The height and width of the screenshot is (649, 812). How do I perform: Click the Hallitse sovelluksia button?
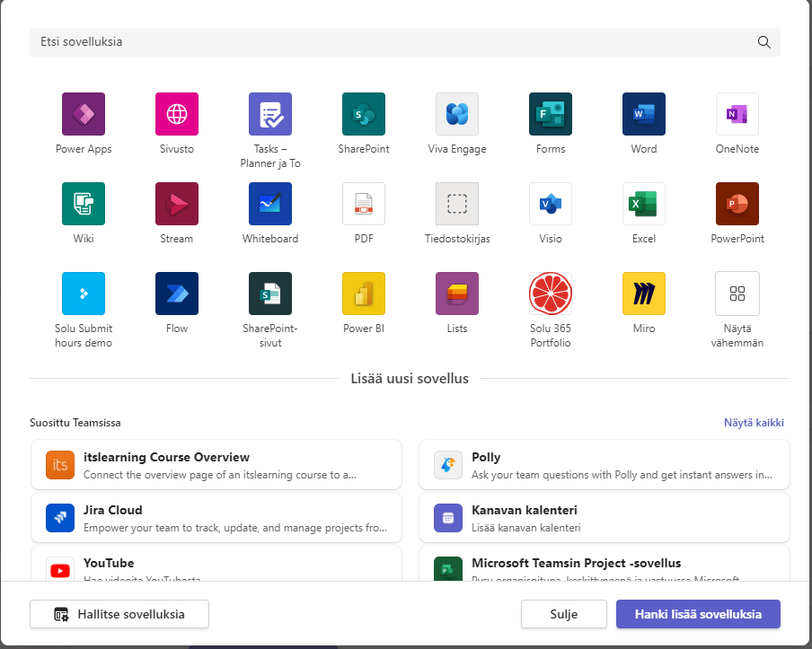tap(119, 614)
